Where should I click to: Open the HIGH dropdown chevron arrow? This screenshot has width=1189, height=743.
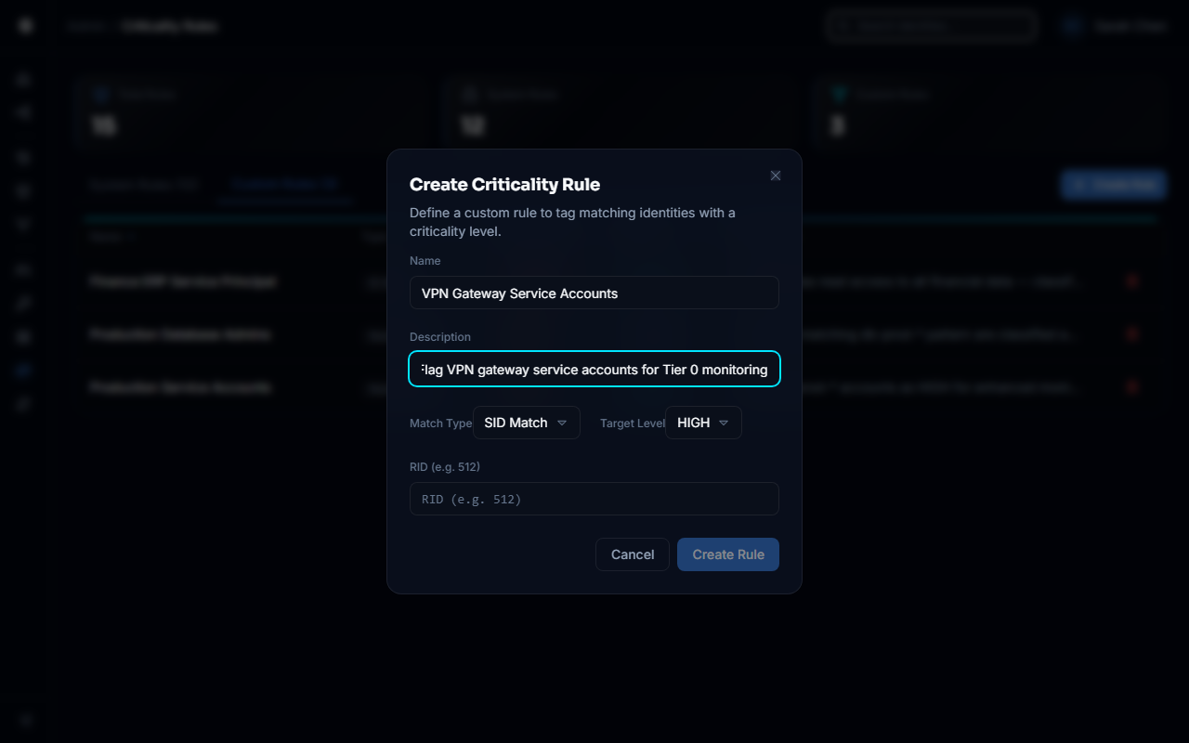[x=724, y=423]
